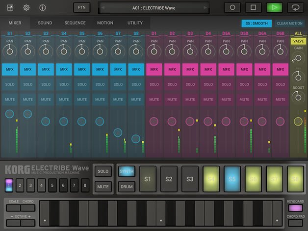Click the CLEAR MOTION button
The height and width of the screenshot is (231, 308).
click(289, 24)
